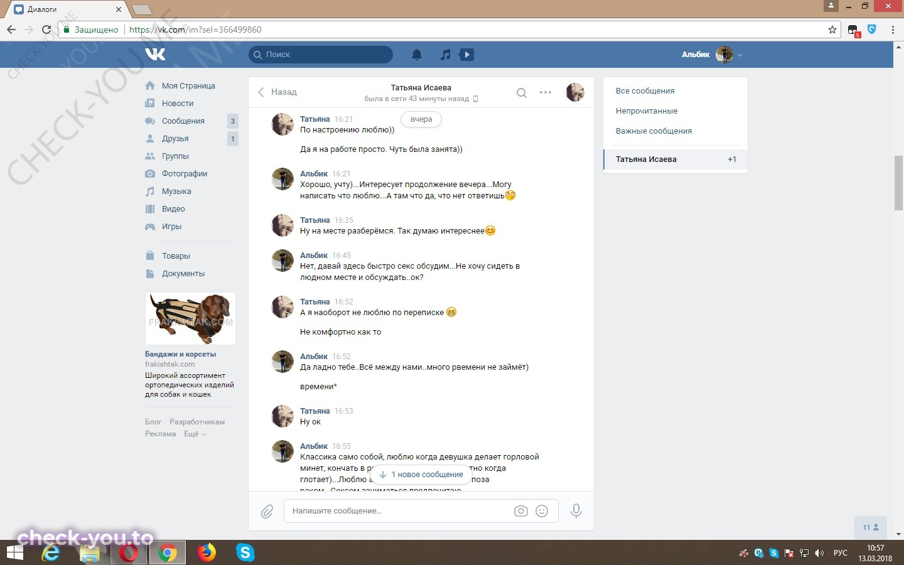Show Важные сообщения filter
Screen dimensions: 904x565
654,131
